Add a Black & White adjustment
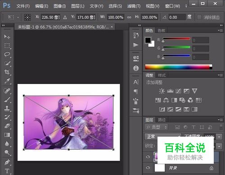Viewport: 225px width, 175px height. point(174,100)
